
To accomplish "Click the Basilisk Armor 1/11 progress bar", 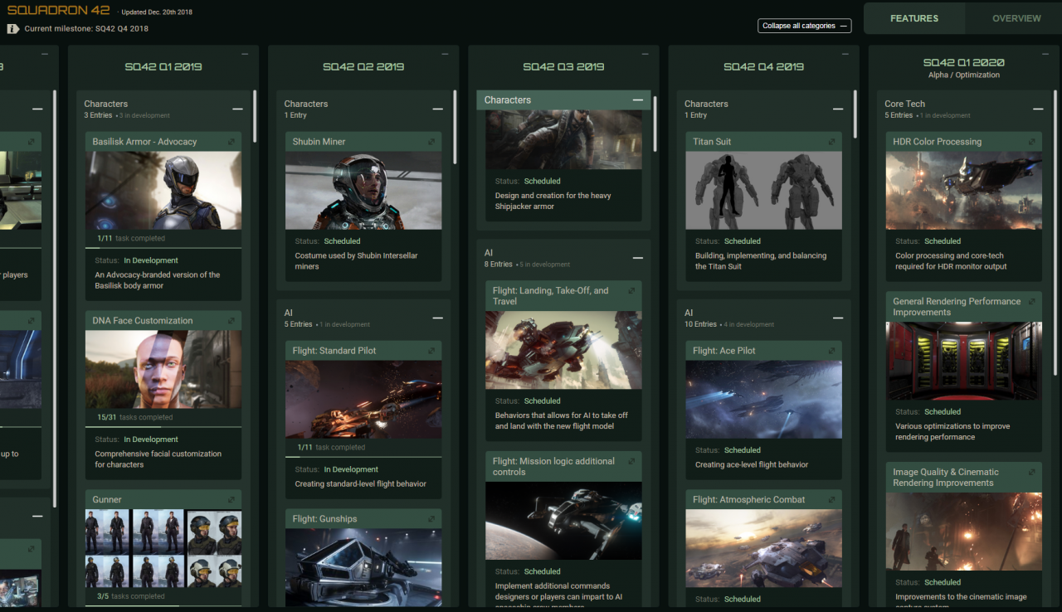I will coord(163,248).
